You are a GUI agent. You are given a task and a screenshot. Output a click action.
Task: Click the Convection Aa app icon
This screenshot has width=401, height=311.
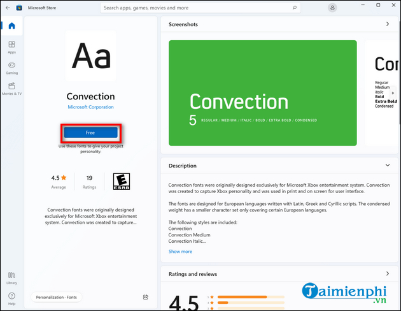91,56
